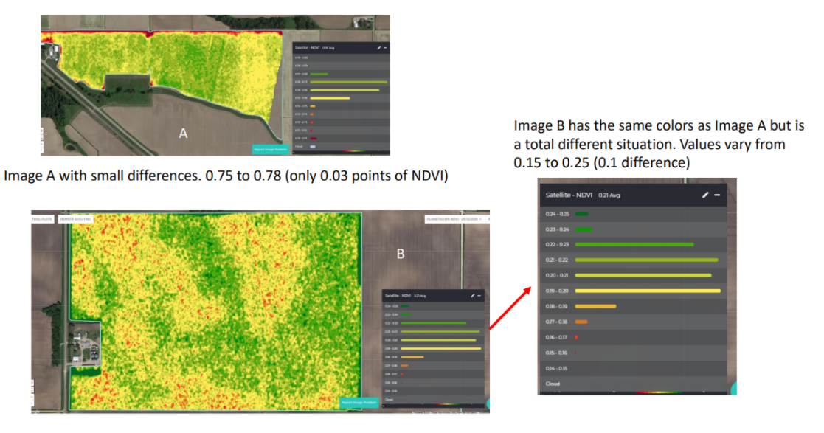Image resolution: width=824 pixels, height=433 pixels.
Task: Select the 0.23 - 0.24 row in enlarged legend
Action: coord(633,229)
